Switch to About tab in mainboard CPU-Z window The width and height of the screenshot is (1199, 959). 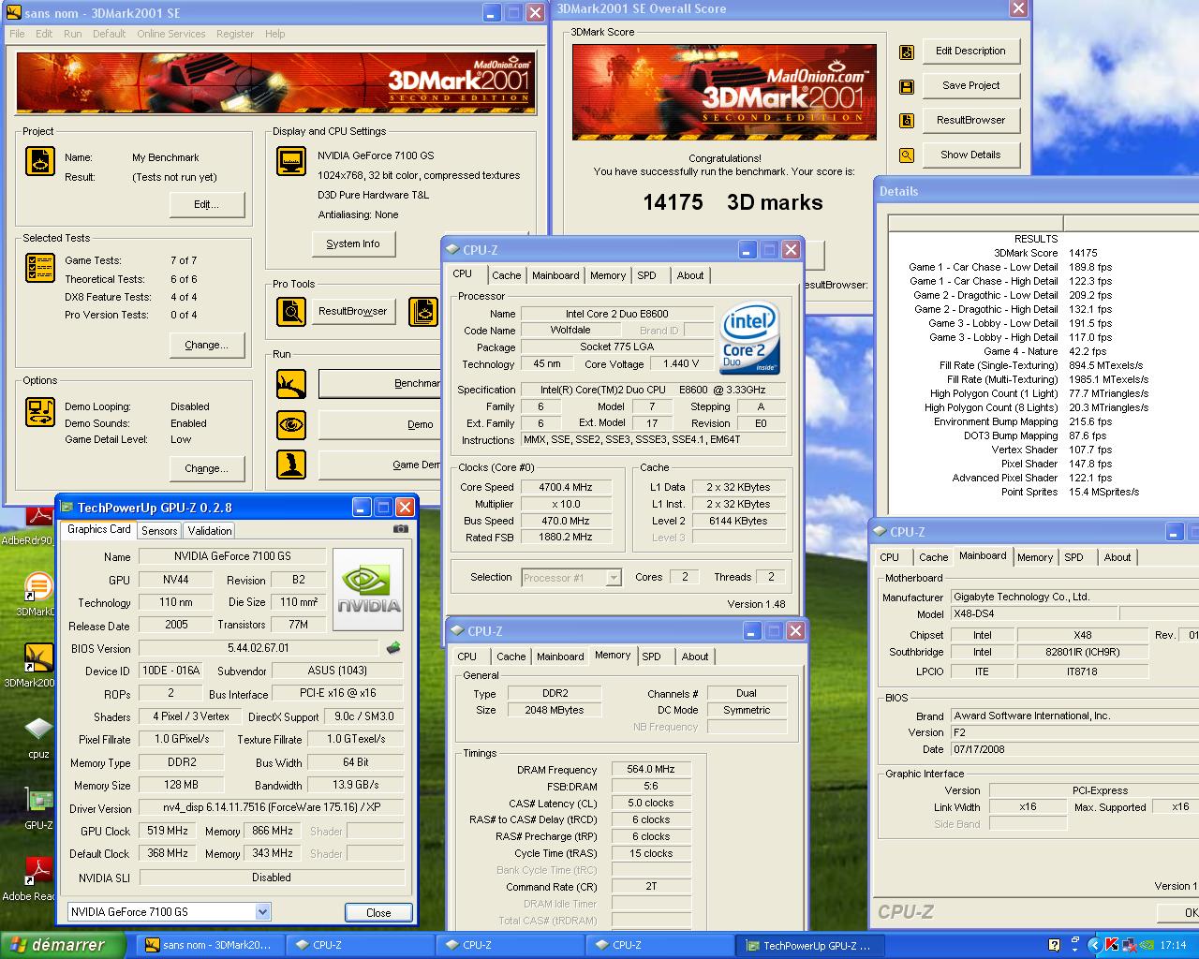[x=1118, y=557]
